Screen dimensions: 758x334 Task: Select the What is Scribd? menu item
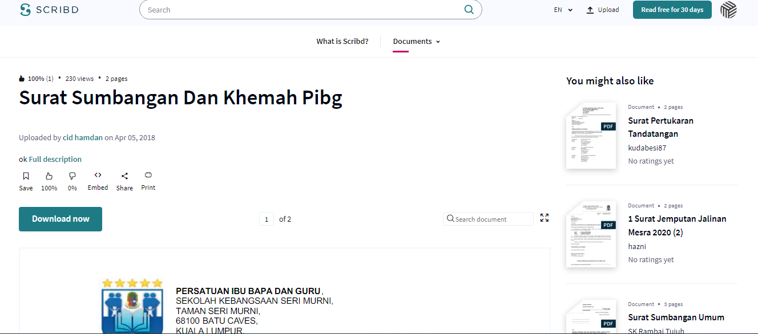(x=342, y=41)
